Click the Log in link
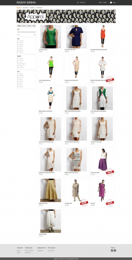 tap(78, 3)
